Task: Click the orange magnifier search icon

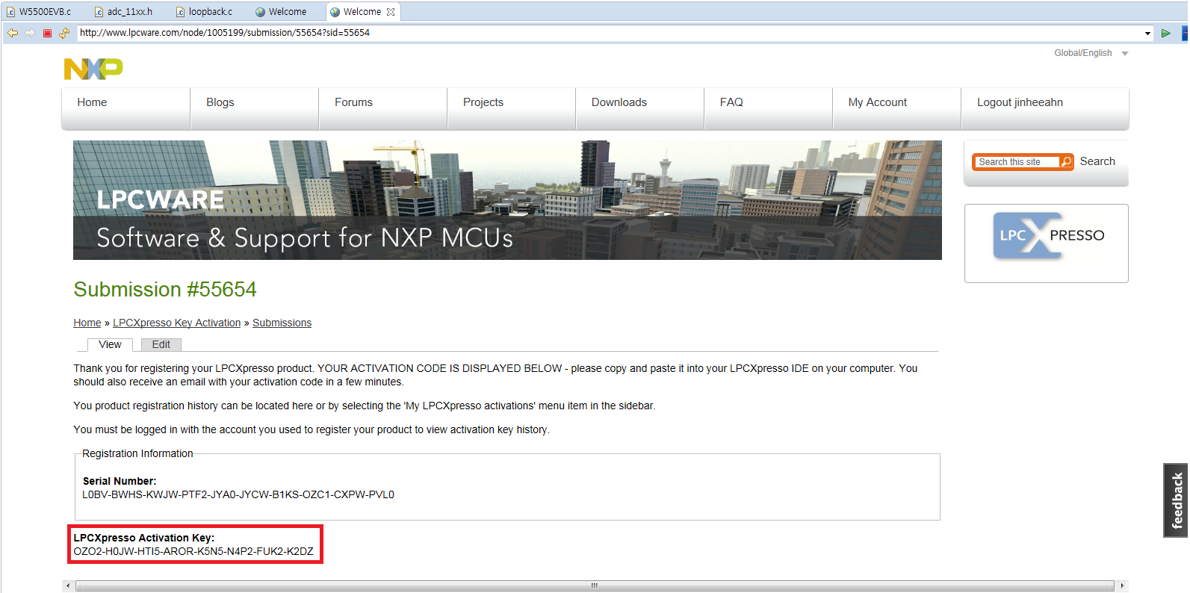Action: [x=1066, y=161]
